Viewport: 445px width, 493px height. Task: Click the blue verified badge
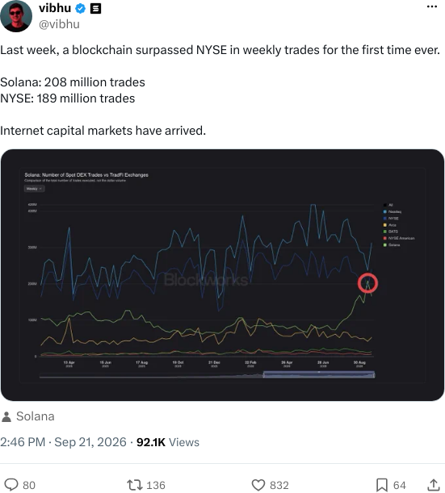click(81, 9)
